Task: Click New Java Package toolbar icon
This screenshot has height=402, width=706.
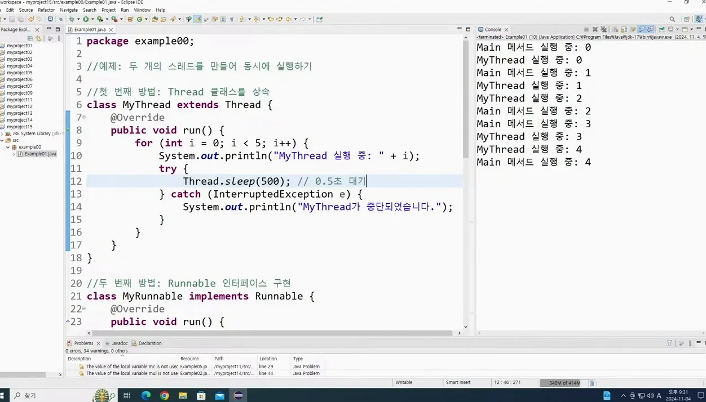Action: pos(130,19)
